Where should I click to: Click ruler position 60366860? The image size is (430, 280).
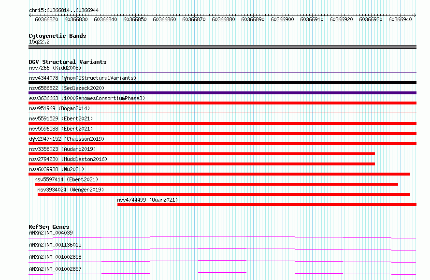165,19
